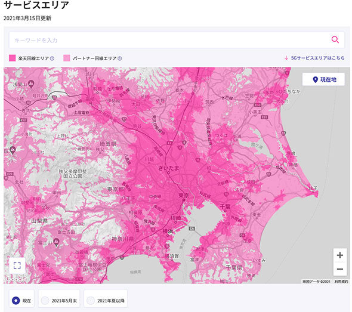Screen dimensions: 352x312
Task: Follow the 5Gサービスエリアはこちら link
Action: pos(314,58)
